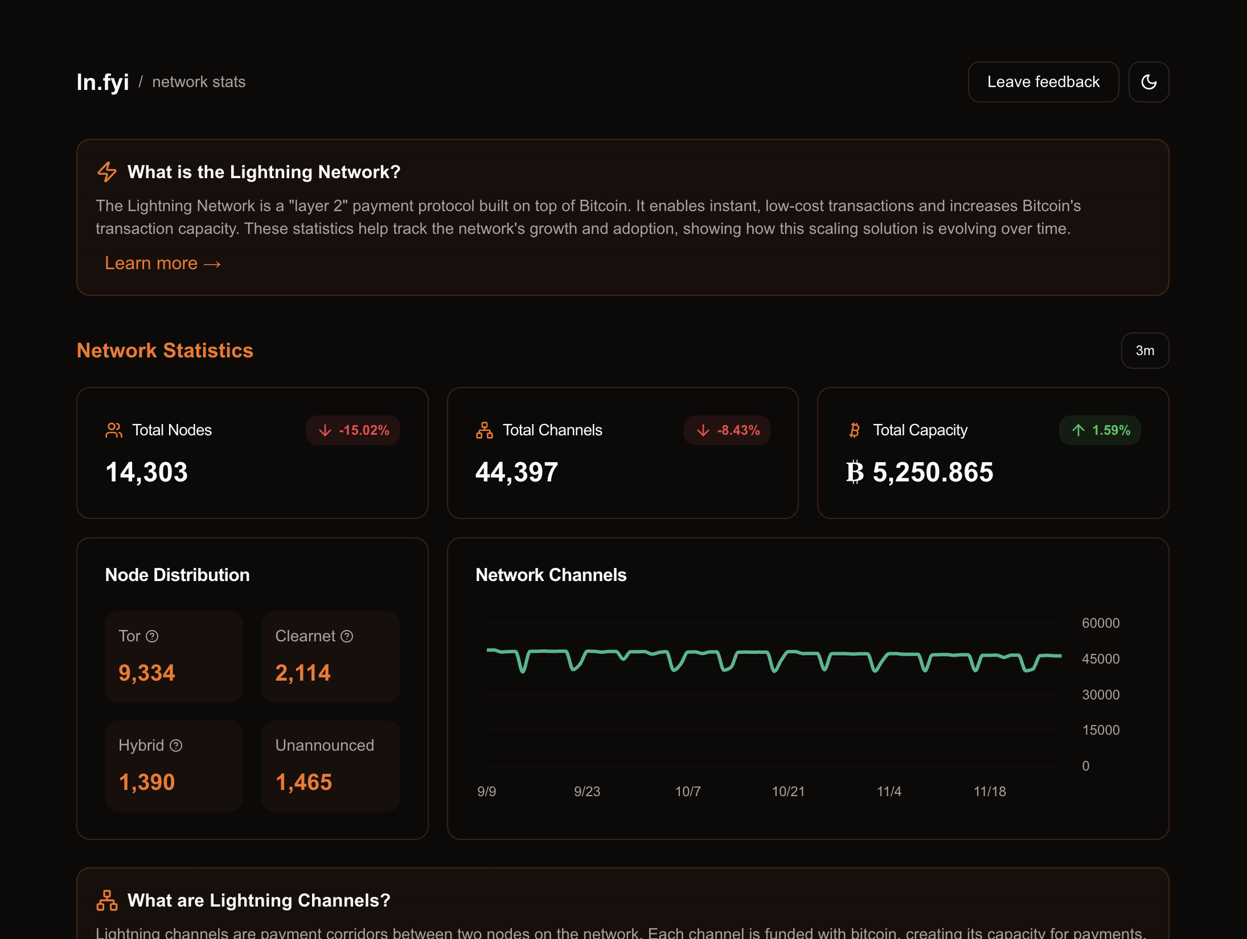Click the Node Distribution heading
This screenshot has height=939, width=1247.
click(x=178, y=575)
